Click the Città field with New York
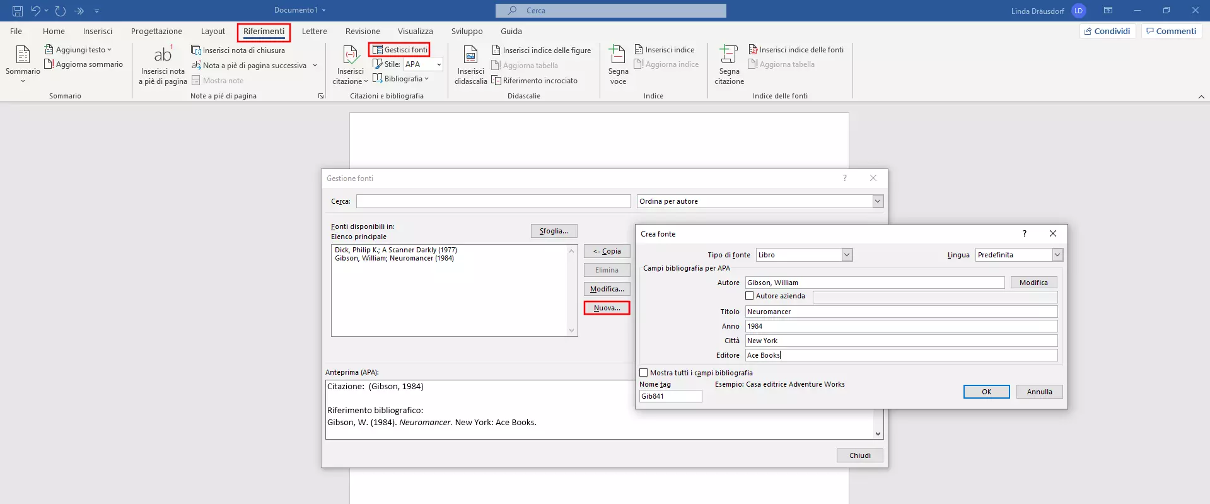 click(x=901, y=341)
